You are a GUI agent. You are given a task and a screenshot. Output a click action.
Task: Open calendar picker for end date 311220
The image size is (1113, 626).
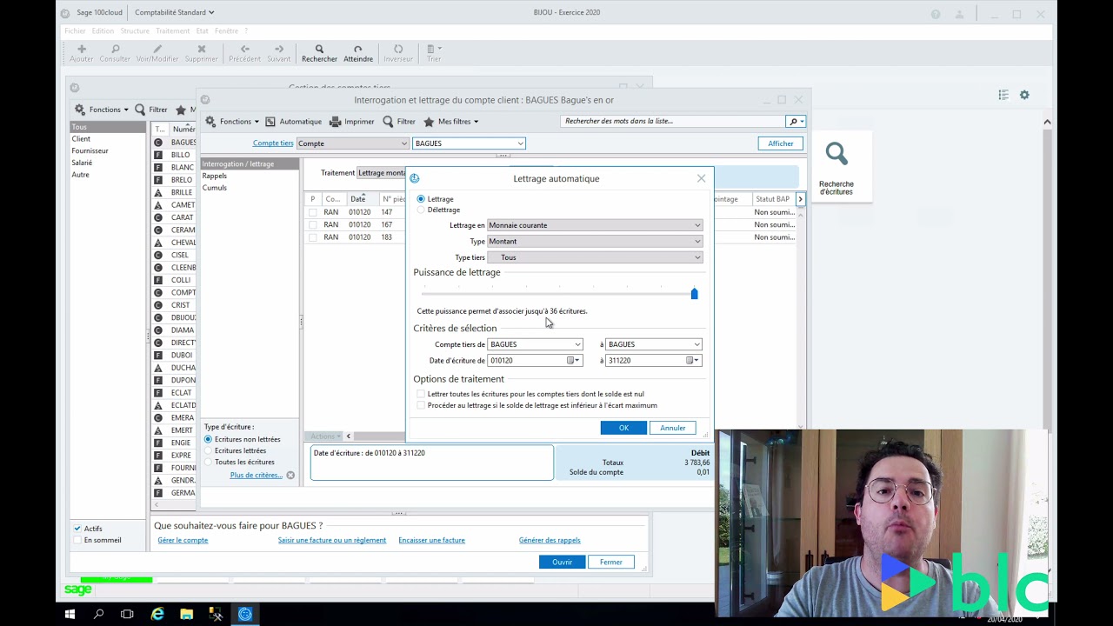click(x=691, y=360)
